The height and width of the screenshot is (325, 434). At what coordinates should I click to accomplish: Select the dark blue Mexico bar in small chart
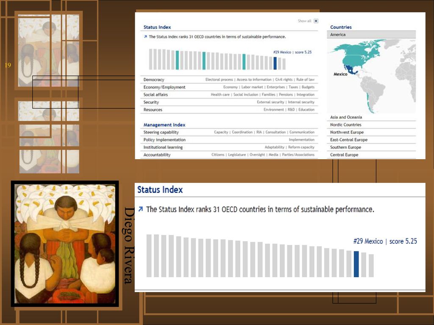coord(275,63)
